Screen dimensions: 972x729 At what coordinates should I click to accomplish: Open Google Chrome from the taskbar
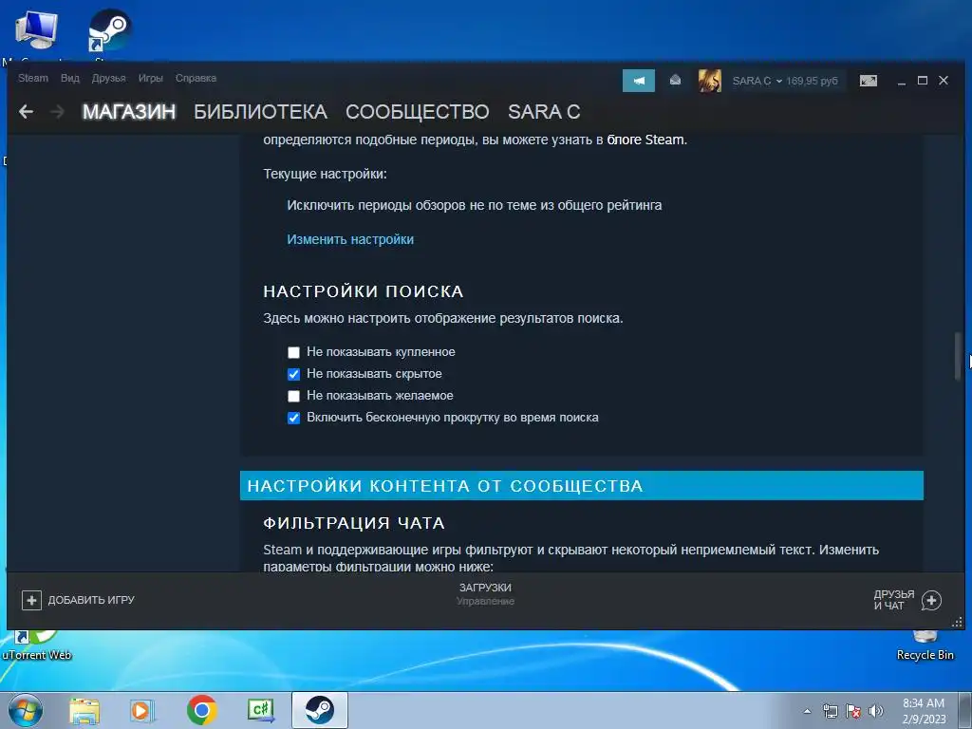(202, 710)
